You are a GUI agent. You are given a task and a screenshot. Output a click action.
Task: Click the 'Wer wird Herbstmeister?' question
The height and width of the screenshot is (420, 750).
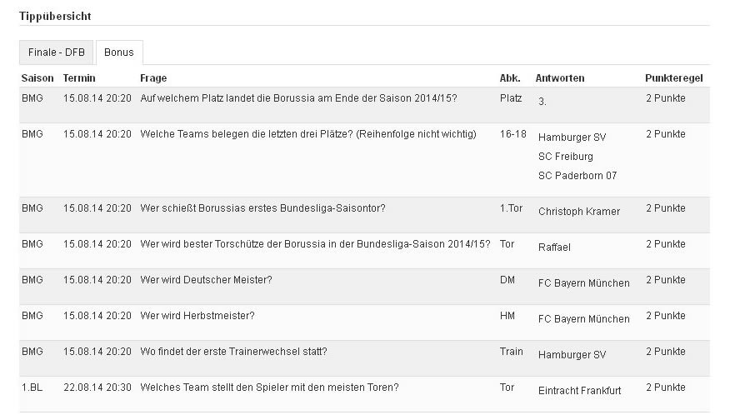197,316
